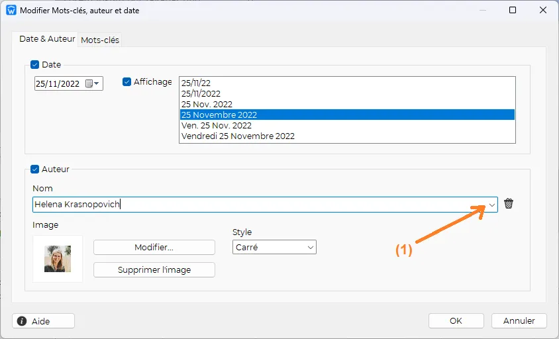
Task: Click the info icon on Aide button
Action: click(22, 321)
